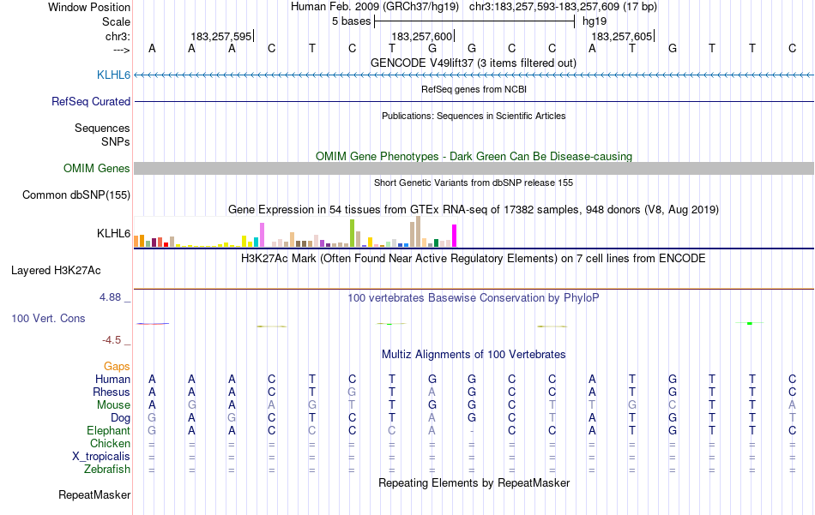
Task: Open the RefSeq Curated track label
Action: (x=91, y=102)
